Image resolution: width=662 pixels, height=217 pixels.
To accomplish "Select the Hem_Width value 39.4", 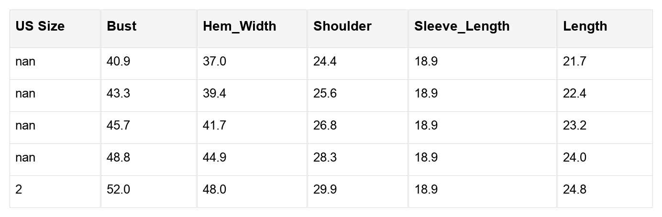I will [x=214, y=94].
